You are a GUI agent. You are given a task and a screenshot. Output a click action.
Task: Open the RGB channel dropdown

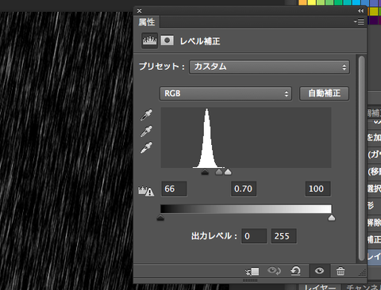(225, 93)
